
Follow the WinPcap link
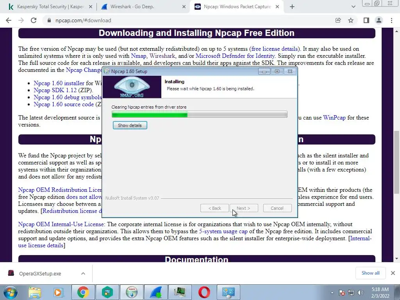334,118
